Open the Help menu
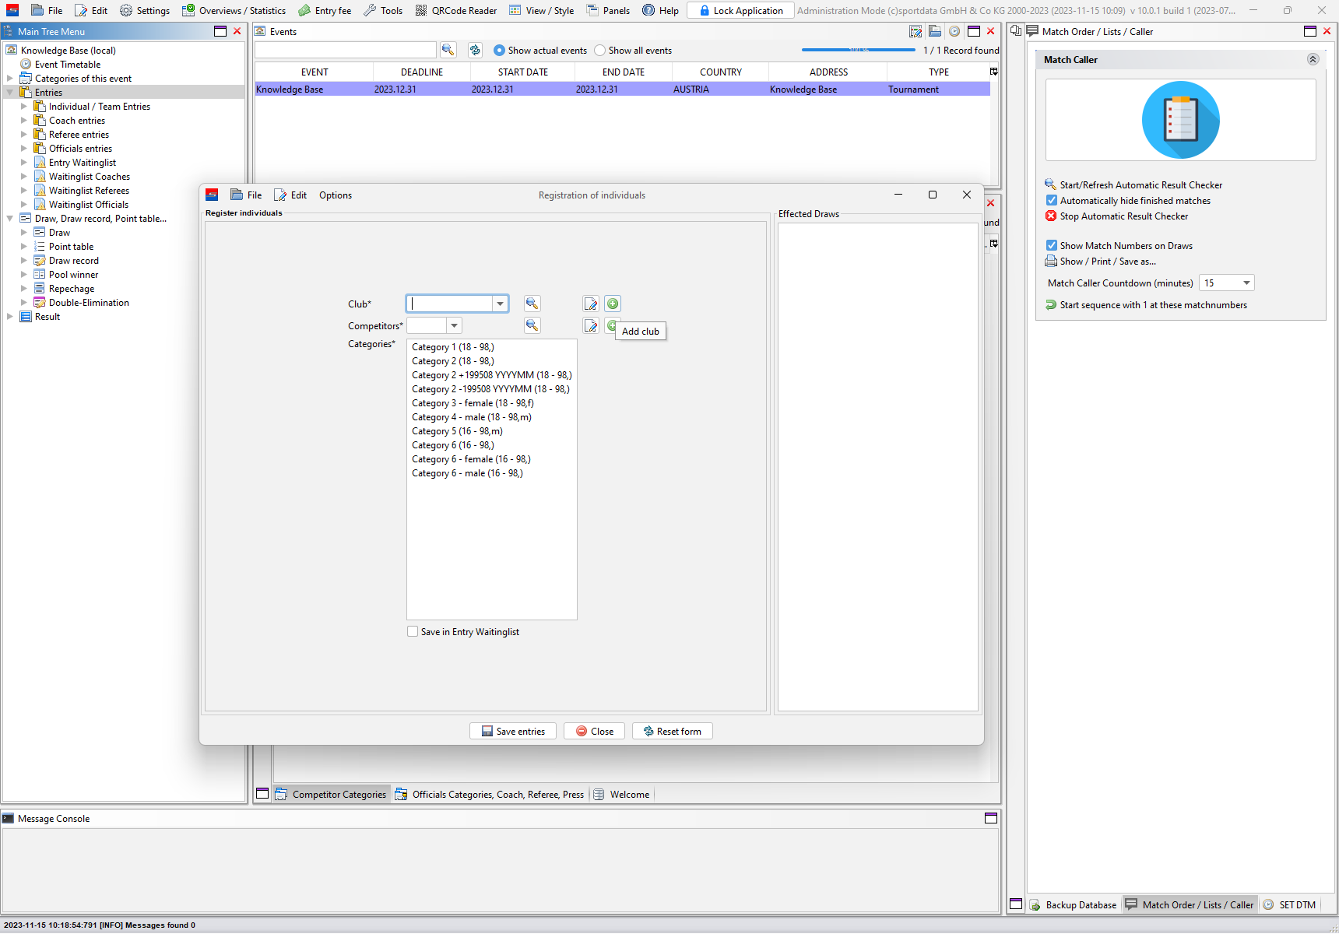Image resolution: width=1339 pixels, height=934 pixels. 660,10
